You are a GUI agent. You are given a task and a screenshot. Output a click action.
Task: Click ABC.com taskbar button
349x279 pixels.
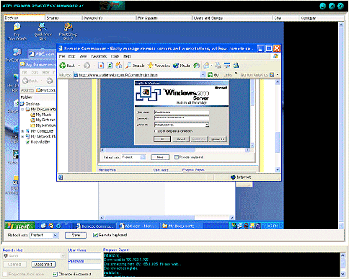pyautogui.click(x=138, y=226)
